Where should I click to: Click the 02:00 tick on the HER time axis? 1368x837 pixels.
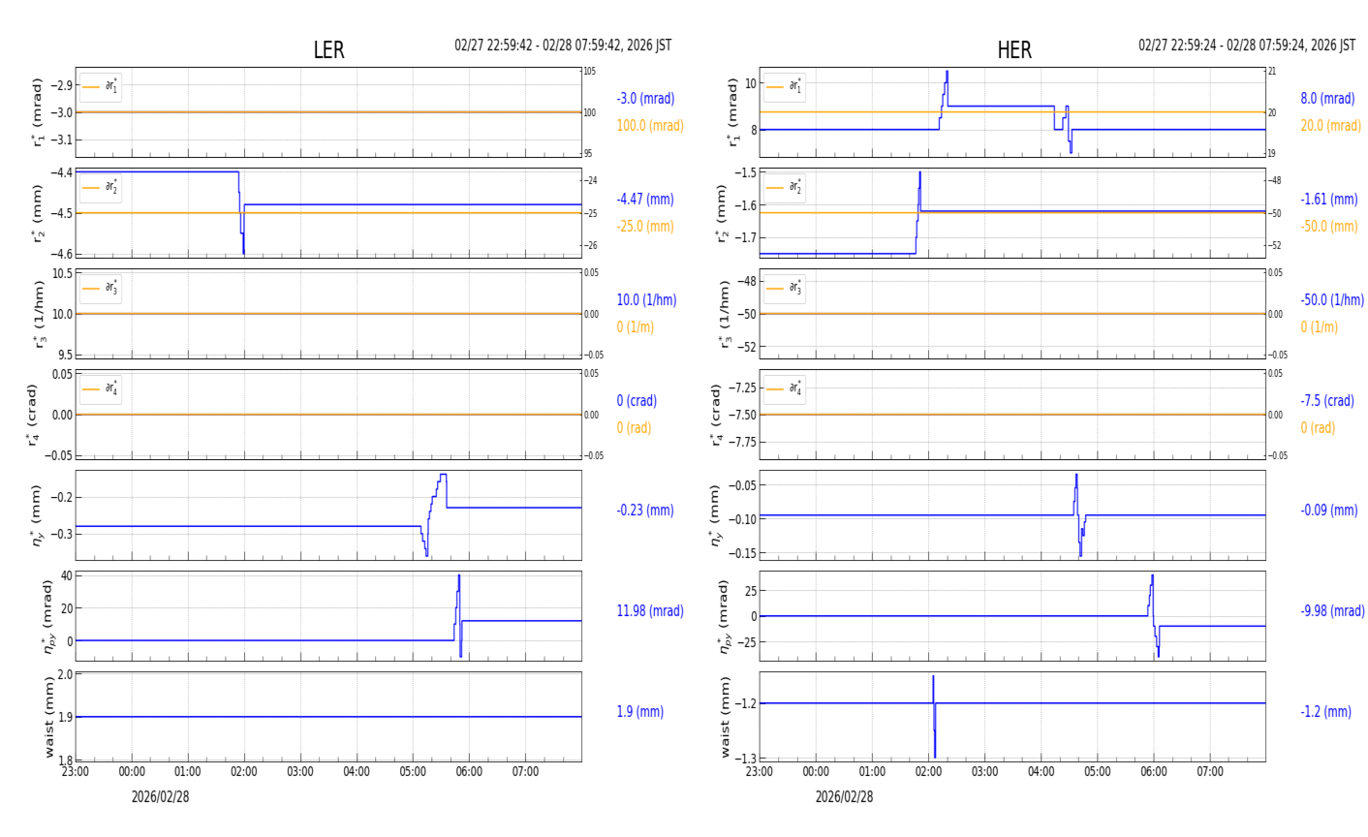[928, 772]
